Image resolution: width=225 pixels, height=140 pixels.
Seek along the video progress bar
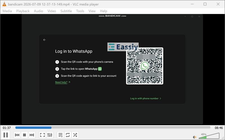pos(113,128)
